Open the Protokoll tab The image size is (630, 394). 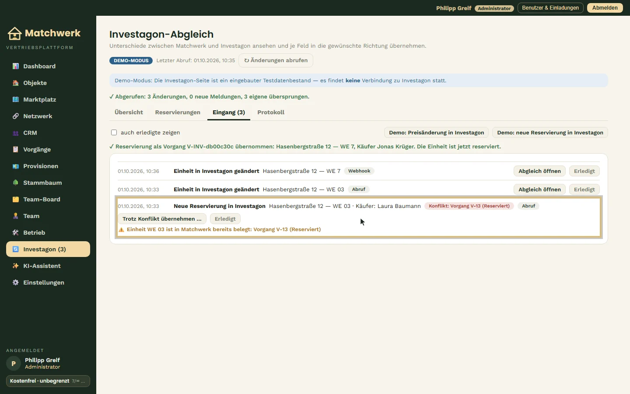pos(271,113)
